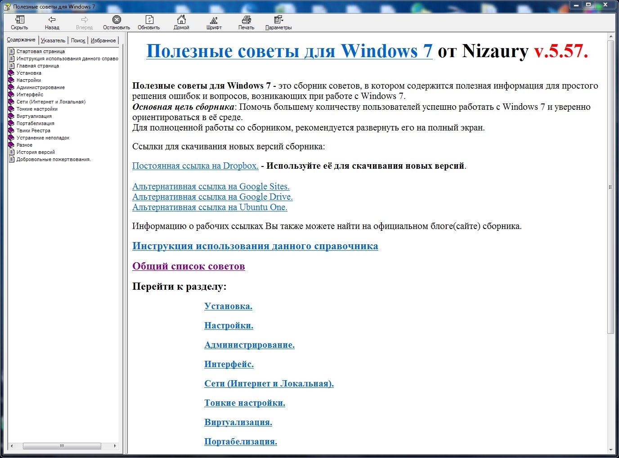Open font settings via the Шрифт icon
This screenshot has width=619, height=458.
[214, 20]
